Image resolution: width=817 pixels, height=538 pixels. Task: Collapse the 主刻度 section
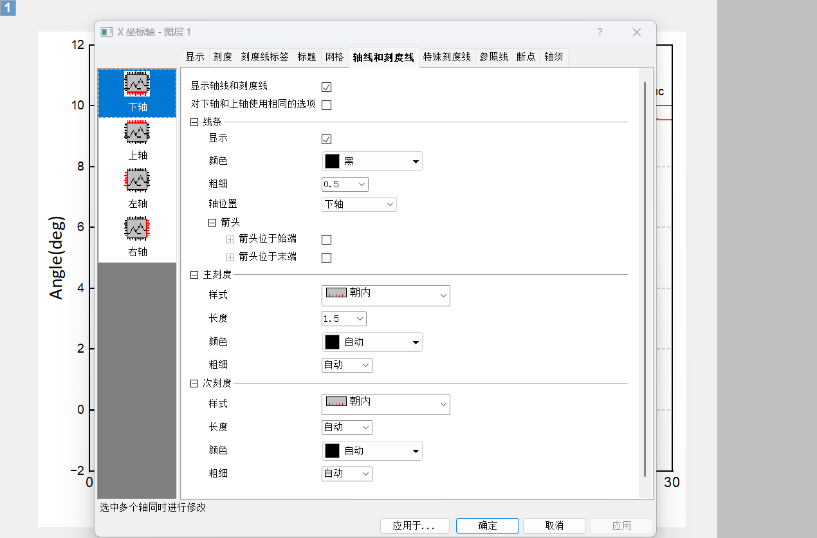click(x=194, y=274)
